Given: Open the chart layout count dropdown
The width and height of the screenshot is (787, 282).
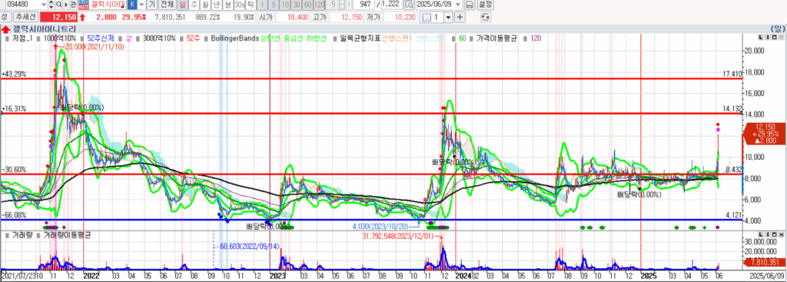Looking at the screenshot, I should (448, 17).
